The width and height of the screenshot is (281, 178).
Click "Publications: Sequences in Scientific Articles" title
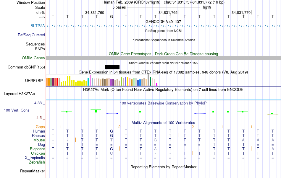point(163,40)
